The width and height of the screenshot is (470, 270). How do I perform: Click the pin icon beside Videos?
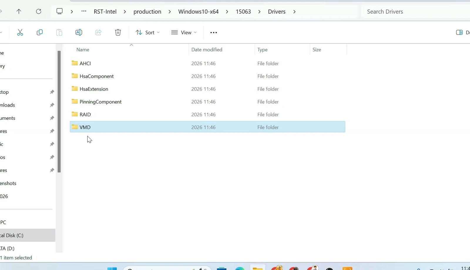pyautogui.click(x=52, y=157)
